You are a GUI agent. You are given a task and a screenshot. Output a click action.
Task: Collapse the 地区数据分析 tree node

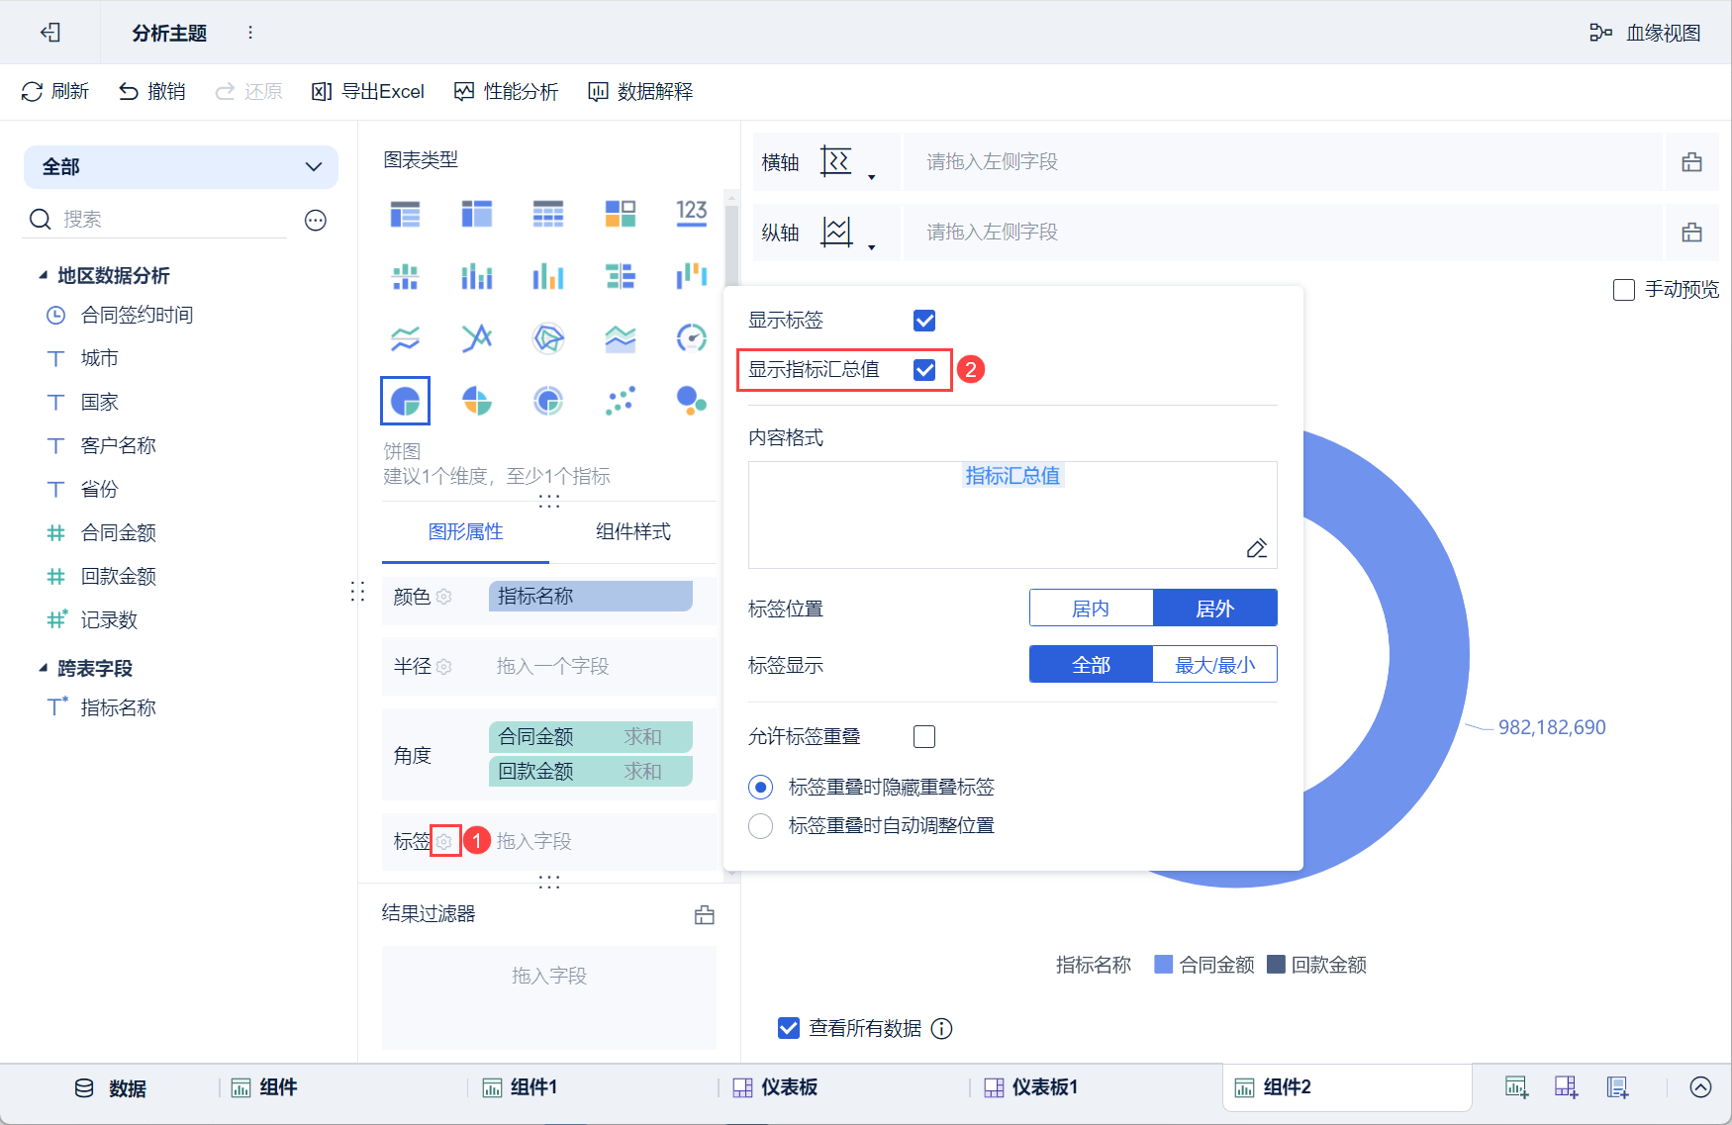(x=43, y=275)
